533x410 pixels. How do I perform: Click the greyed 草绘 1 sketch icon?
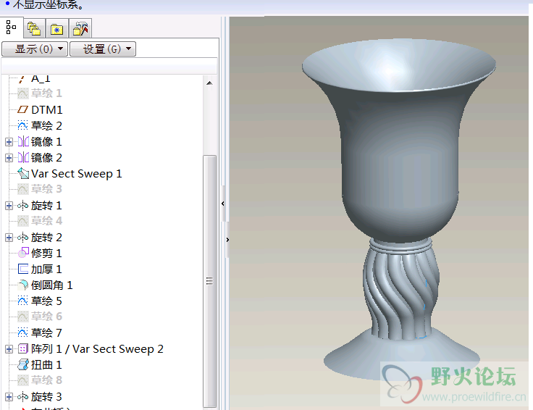click(22, 93)
